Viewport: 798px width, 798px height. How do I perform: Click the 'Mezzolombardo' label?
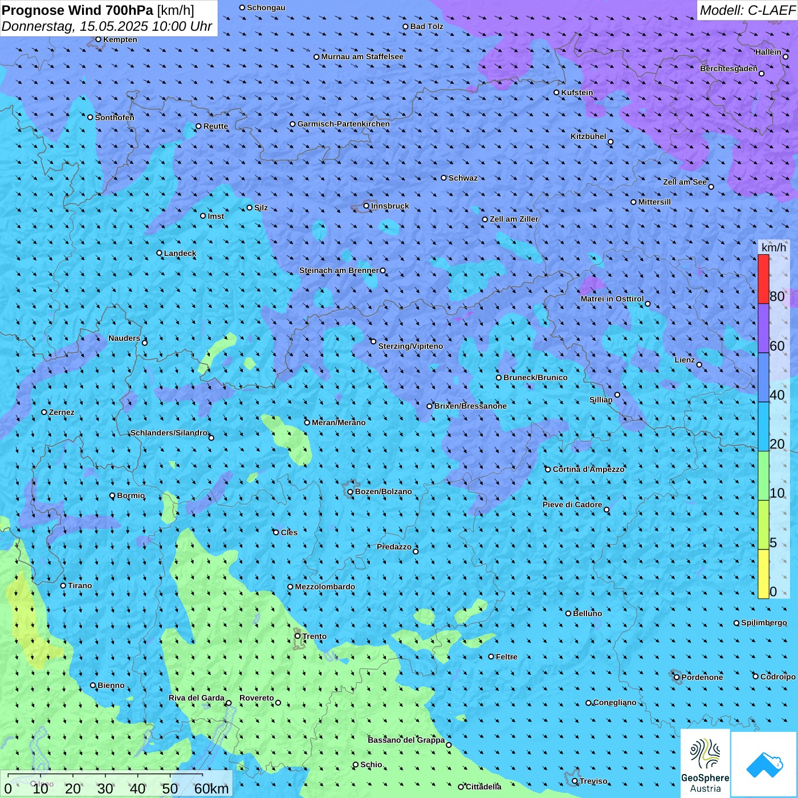[325, 587]
